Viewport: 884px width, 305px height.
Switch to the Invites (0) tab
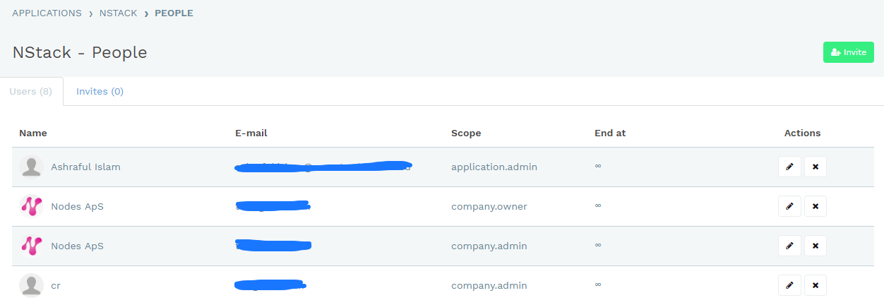[100, 91]
